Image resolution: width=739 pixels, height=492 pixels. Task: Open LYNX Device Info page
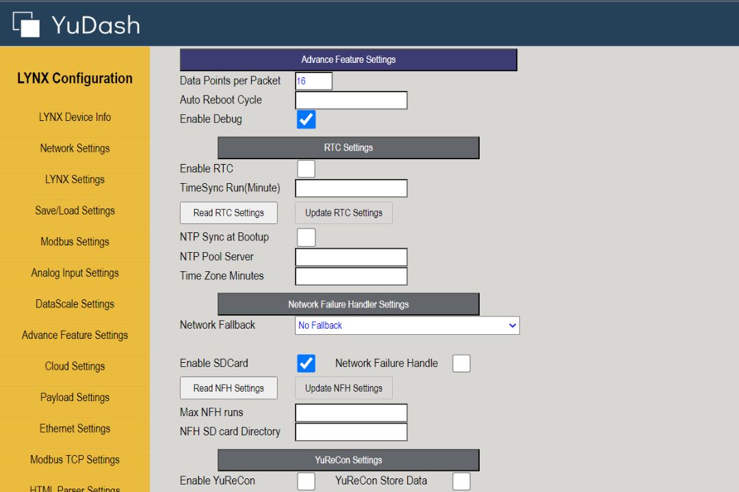click(x=75, y=117)
